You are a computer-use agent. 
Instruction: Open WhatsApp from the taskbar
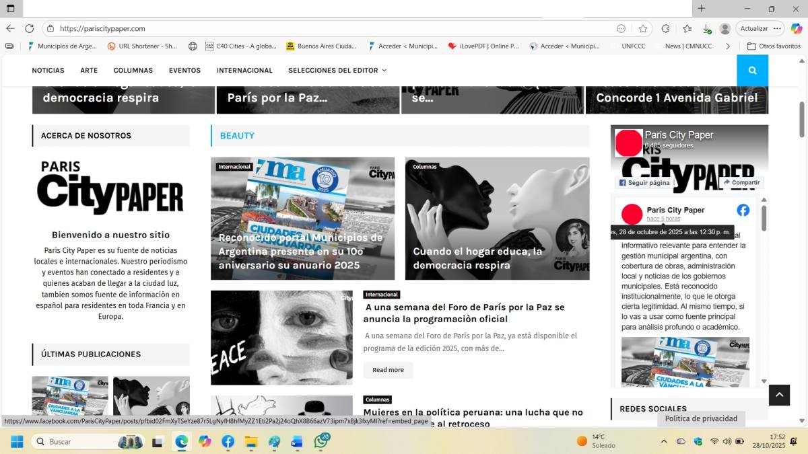tap(321, 442)
